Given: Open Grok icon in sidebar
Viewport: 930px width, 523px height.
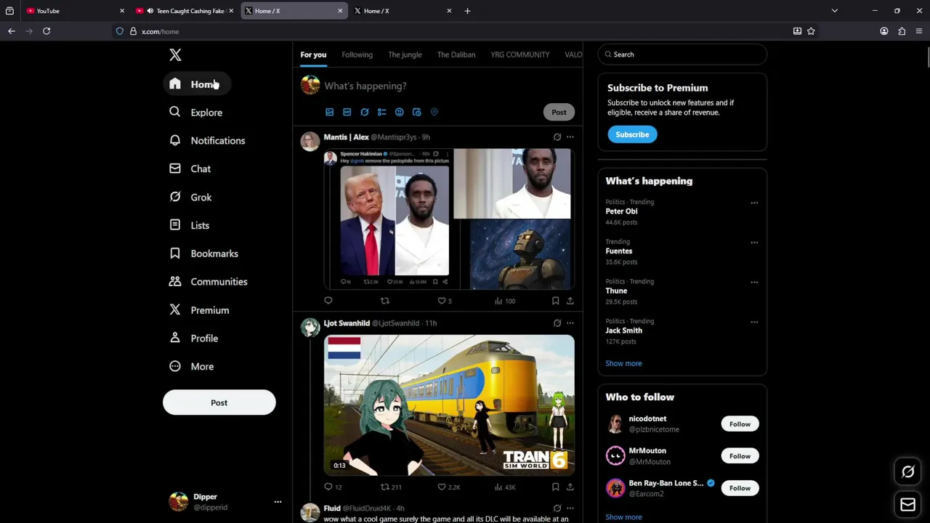Looking at the screenshot, I should (x=175, y=197).
